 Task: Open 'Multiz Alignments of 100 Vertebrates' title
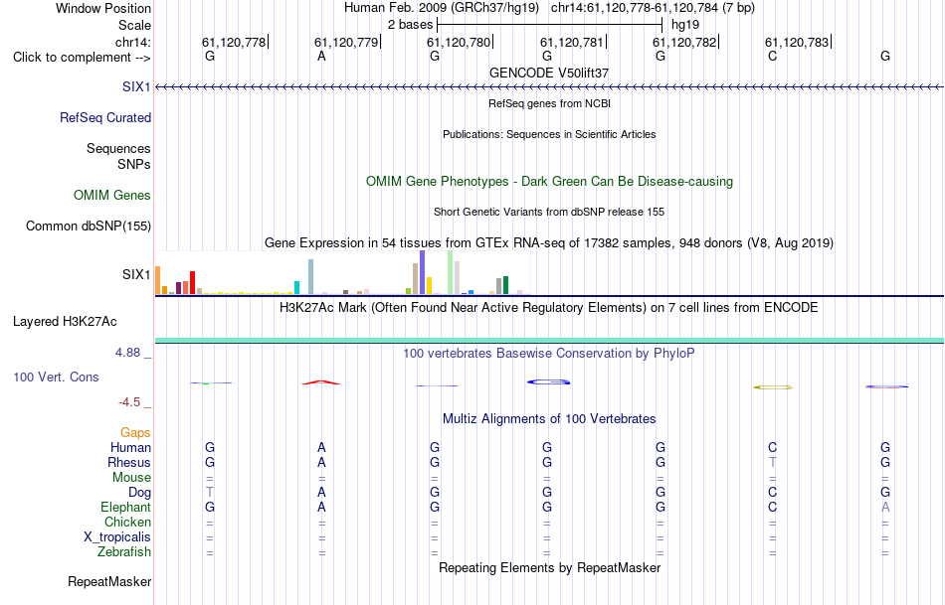tap(549, 419)
